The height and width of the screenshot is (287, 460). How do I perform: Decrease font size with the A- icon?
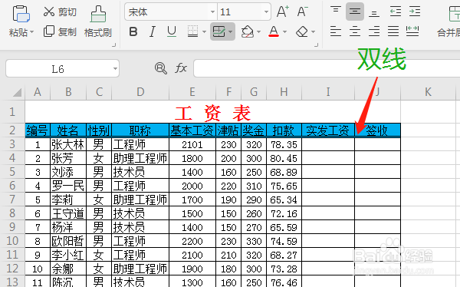click(x=303, y=12)
